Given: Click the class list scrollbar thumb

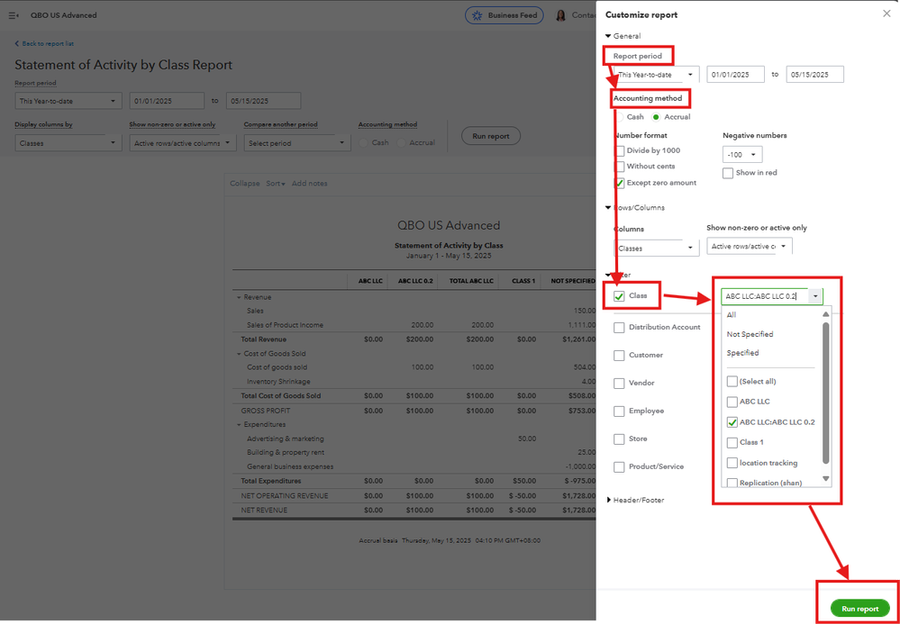Looking at the screenshot, I should coord(826,393).
